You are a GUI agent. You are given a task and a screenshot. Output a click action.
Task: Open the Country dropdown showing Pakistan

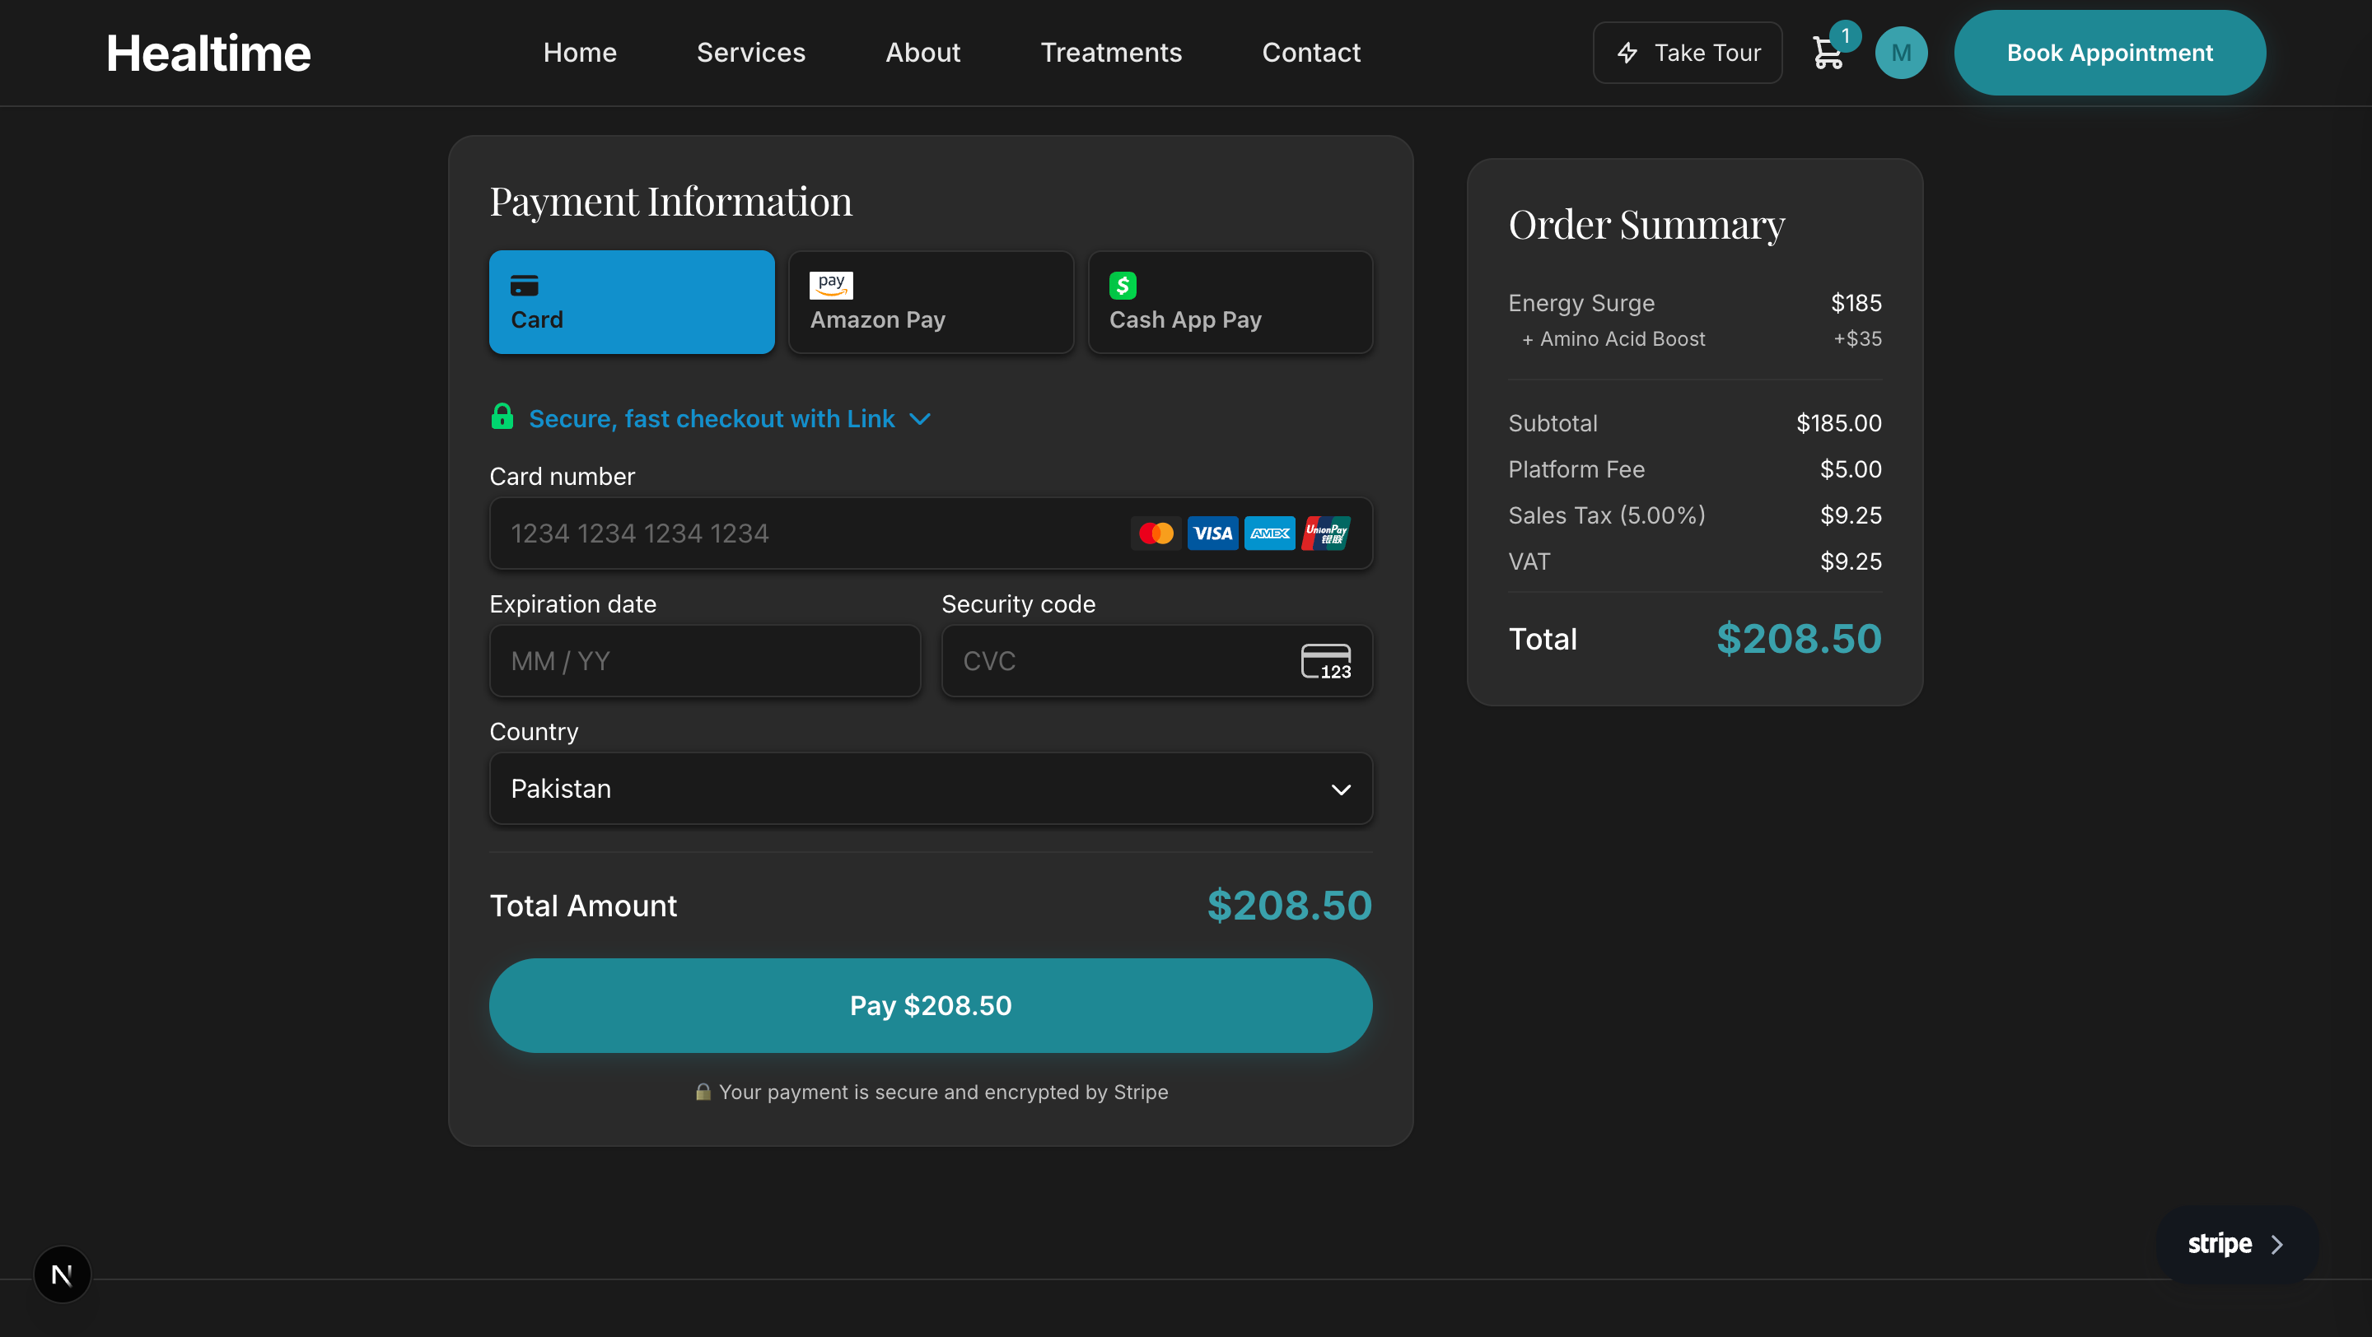click(x=930, y=789)
